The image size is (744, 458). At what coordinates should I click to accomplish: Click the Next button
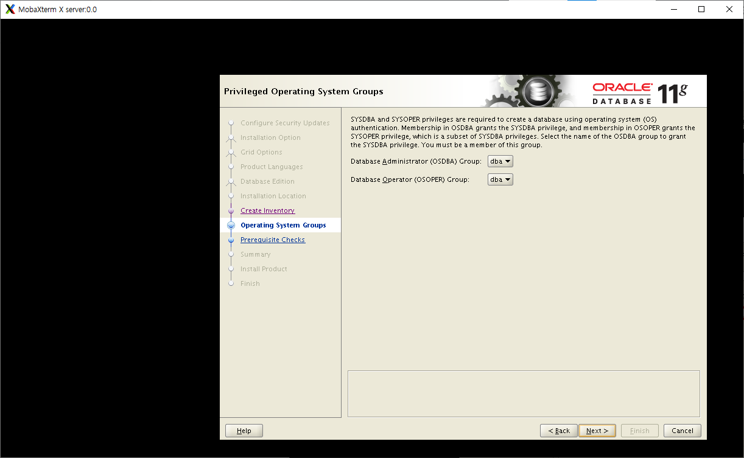[597, 431]
